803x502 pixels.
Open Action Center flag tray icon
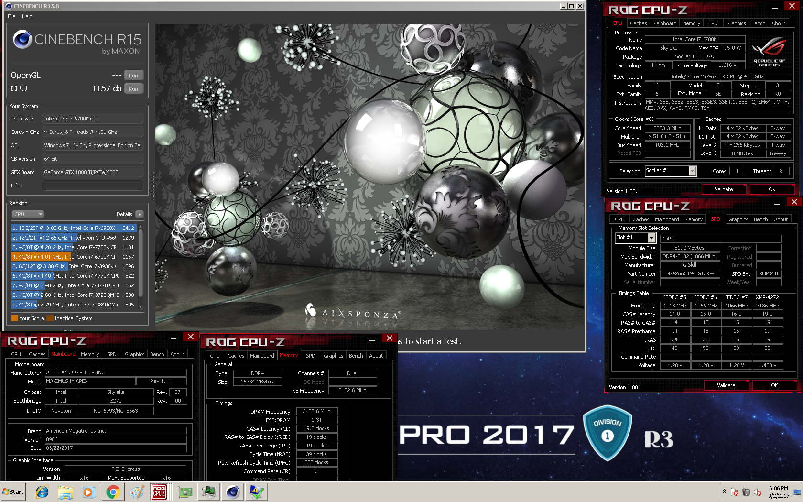[735, 492]
